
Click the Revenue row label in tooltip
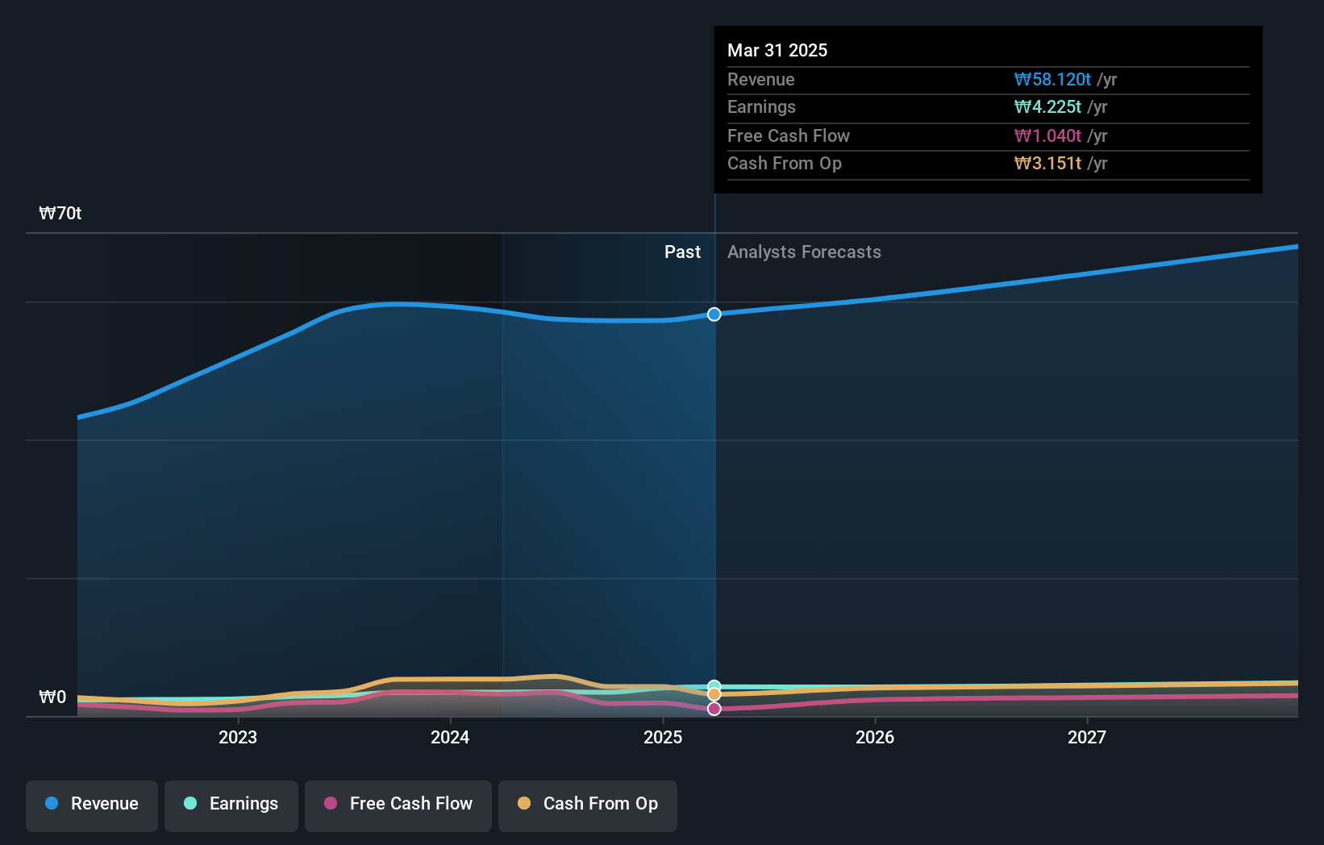click(761, 79)
